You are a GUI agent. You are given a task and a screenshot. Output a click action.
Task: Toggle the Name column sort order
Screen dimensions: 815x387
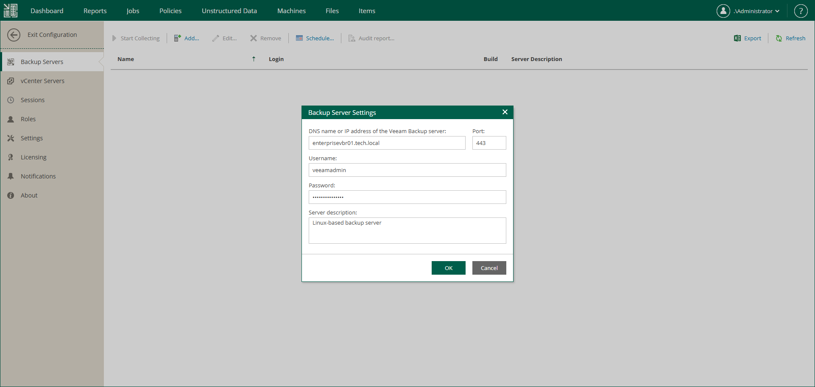253,59
